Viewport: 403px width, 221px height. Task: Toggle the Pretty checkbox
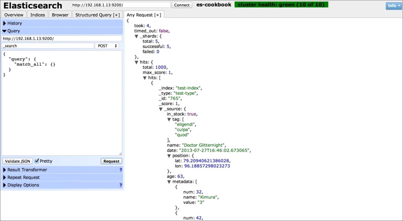pos(37,161)
